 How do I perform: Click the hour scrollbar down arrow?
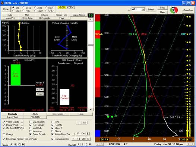(x=91, y=110)
